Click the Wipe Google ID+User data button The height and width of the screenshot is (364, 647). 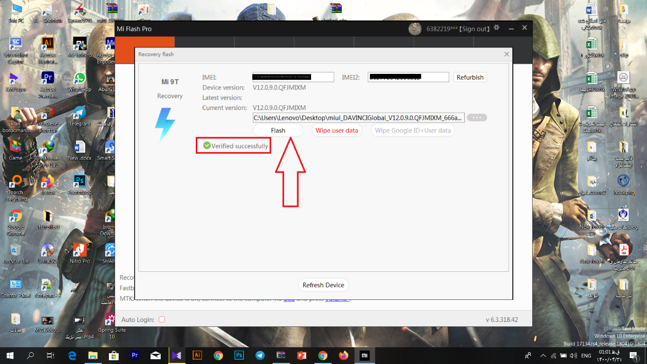(x=413, y=131)
